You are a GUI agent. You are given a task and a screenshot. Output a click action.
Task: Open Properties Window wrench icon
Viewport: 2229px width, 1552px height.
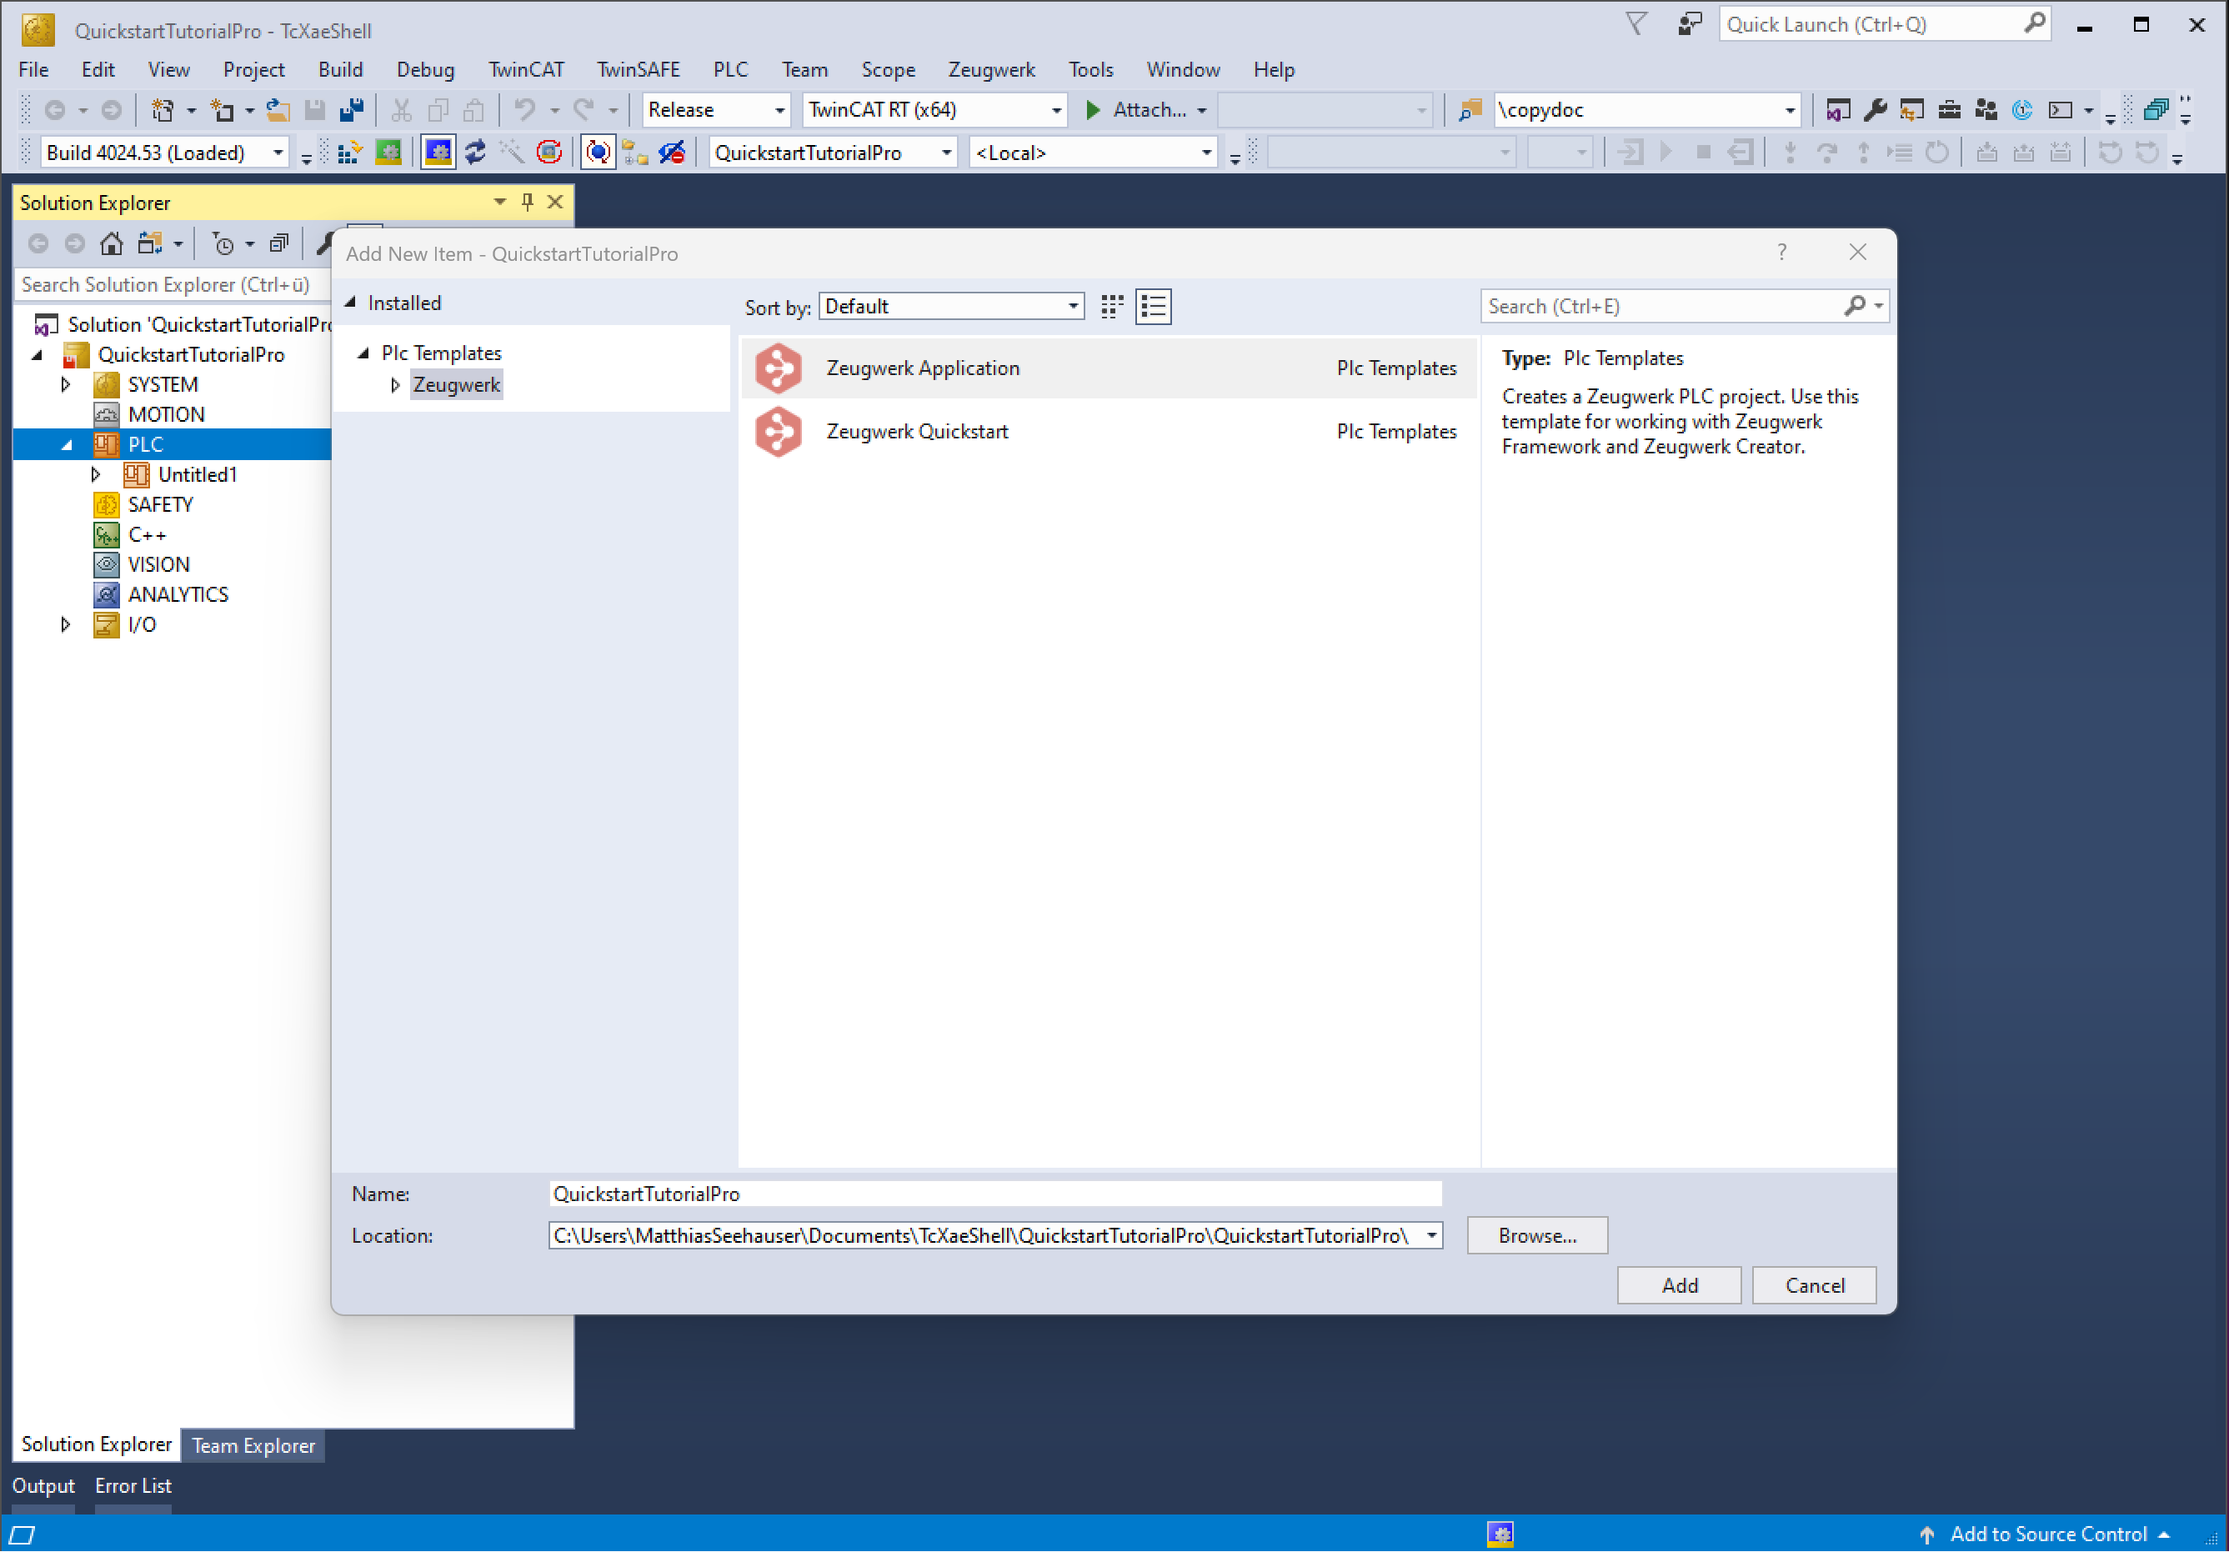(1875, 110)
